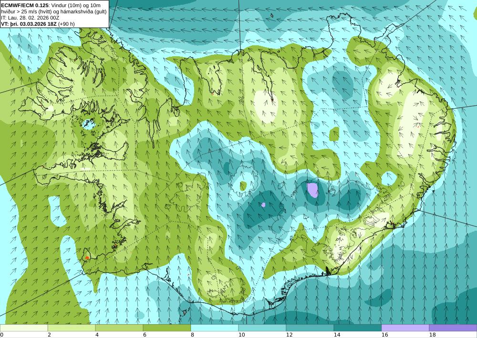Click the pale cream 0–2 m/s legend swatch
Image resolution: width=477 pixels, height=338 pixels.
[x=24, y=328]
